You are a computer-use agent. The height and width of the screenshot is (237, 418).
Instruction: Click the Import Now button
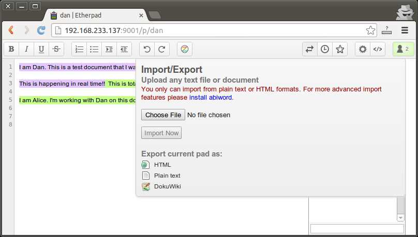click(x=161, y=133)
